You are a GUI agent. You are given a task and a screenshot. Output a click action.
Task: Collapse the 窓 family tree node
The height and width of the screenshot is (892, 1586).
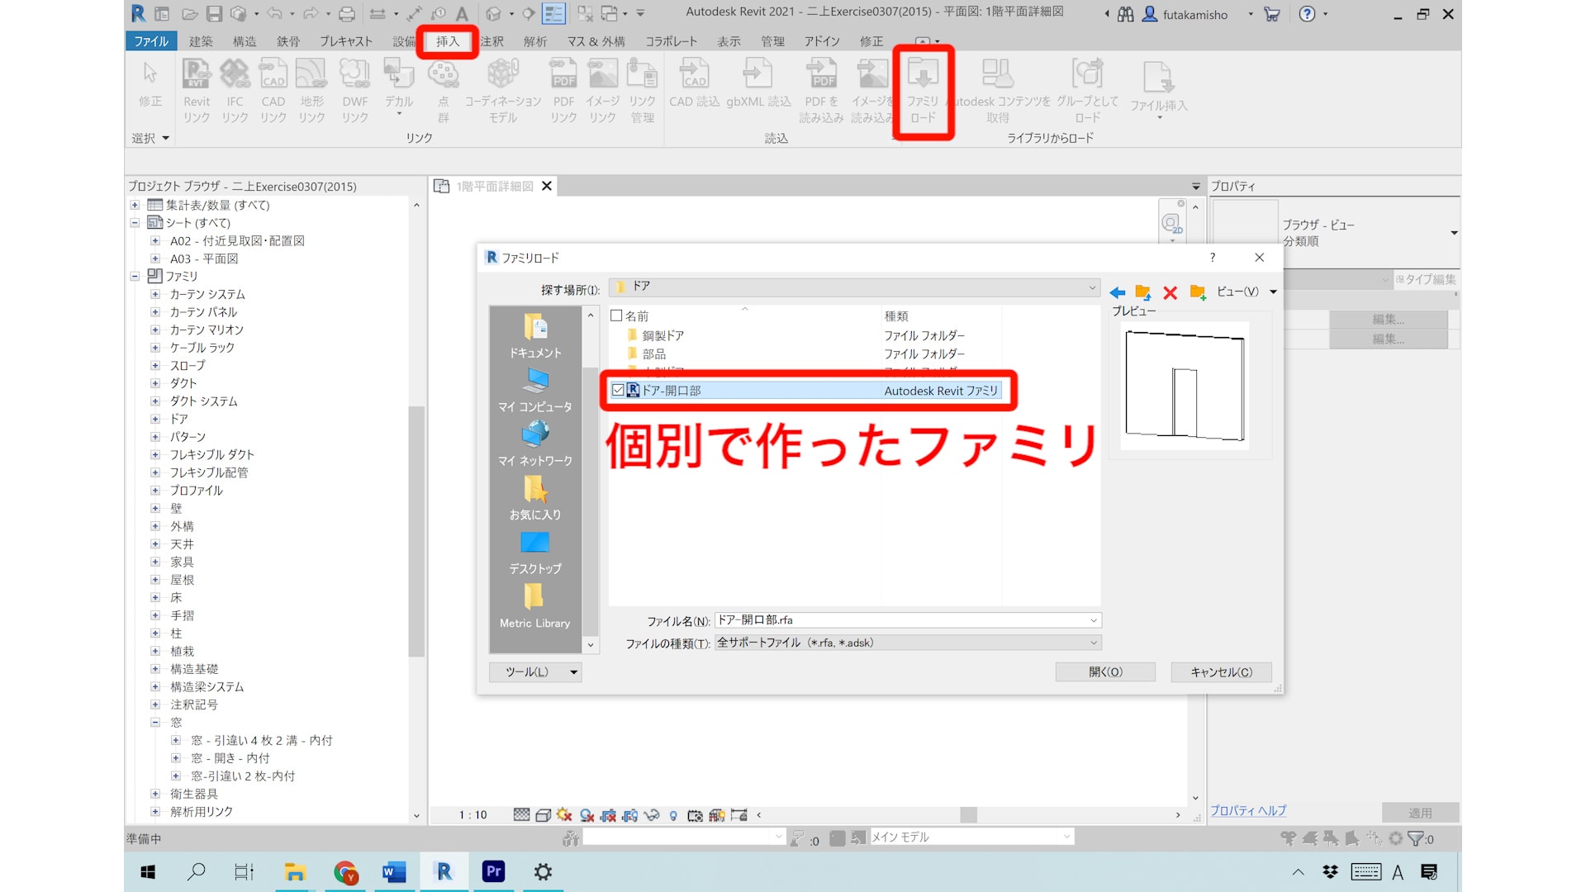(x=155, y=722)
